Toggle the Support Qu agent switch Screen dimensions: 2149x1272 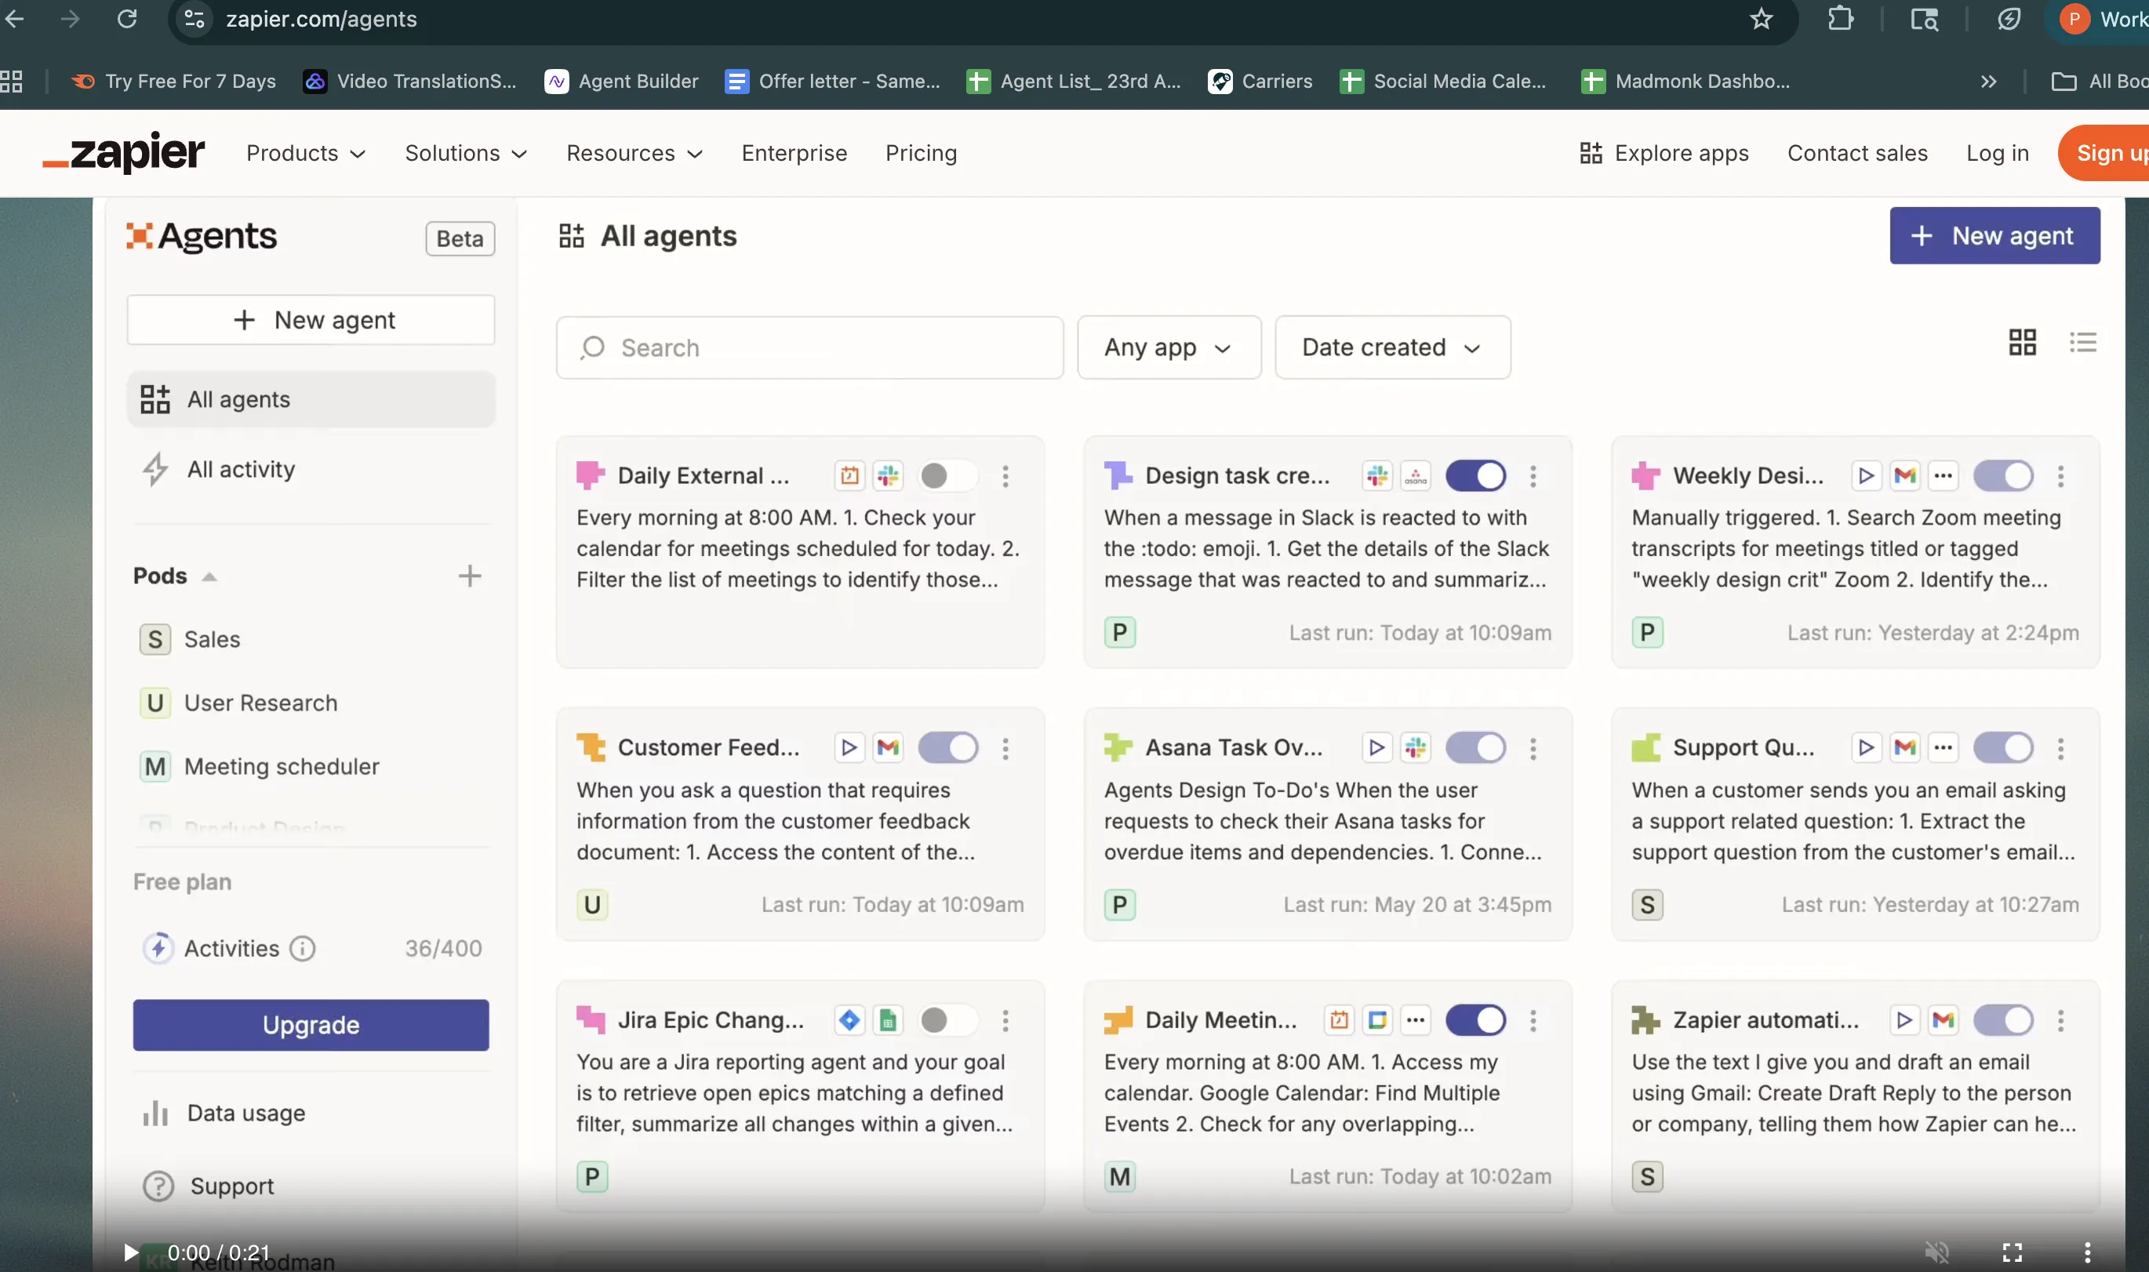(x=2003, y=747)
